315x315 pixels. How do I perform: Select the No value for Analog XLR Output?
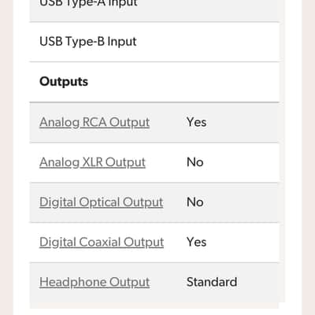[195, 162]
